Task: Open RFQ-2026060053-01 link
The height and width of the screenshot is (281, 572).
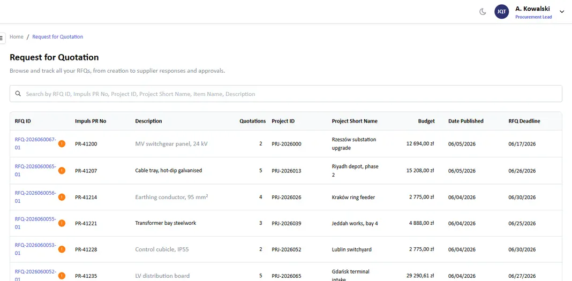Action: click(x=35, y=249)
